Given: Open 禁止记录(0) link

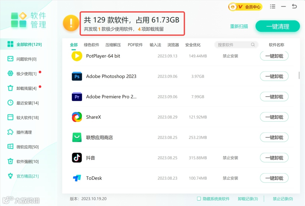Looking at the screenshot, I should 283,199.
